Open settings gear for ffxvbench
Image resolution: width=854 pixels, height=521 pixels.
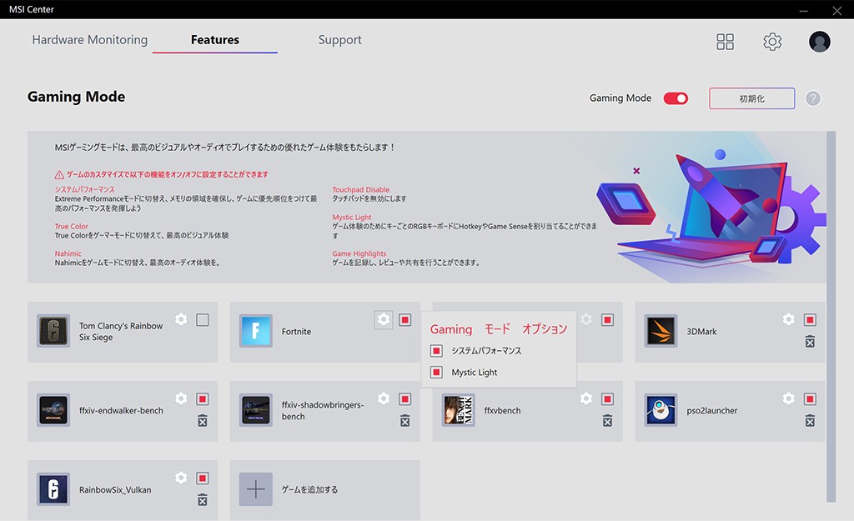[586, 398]
